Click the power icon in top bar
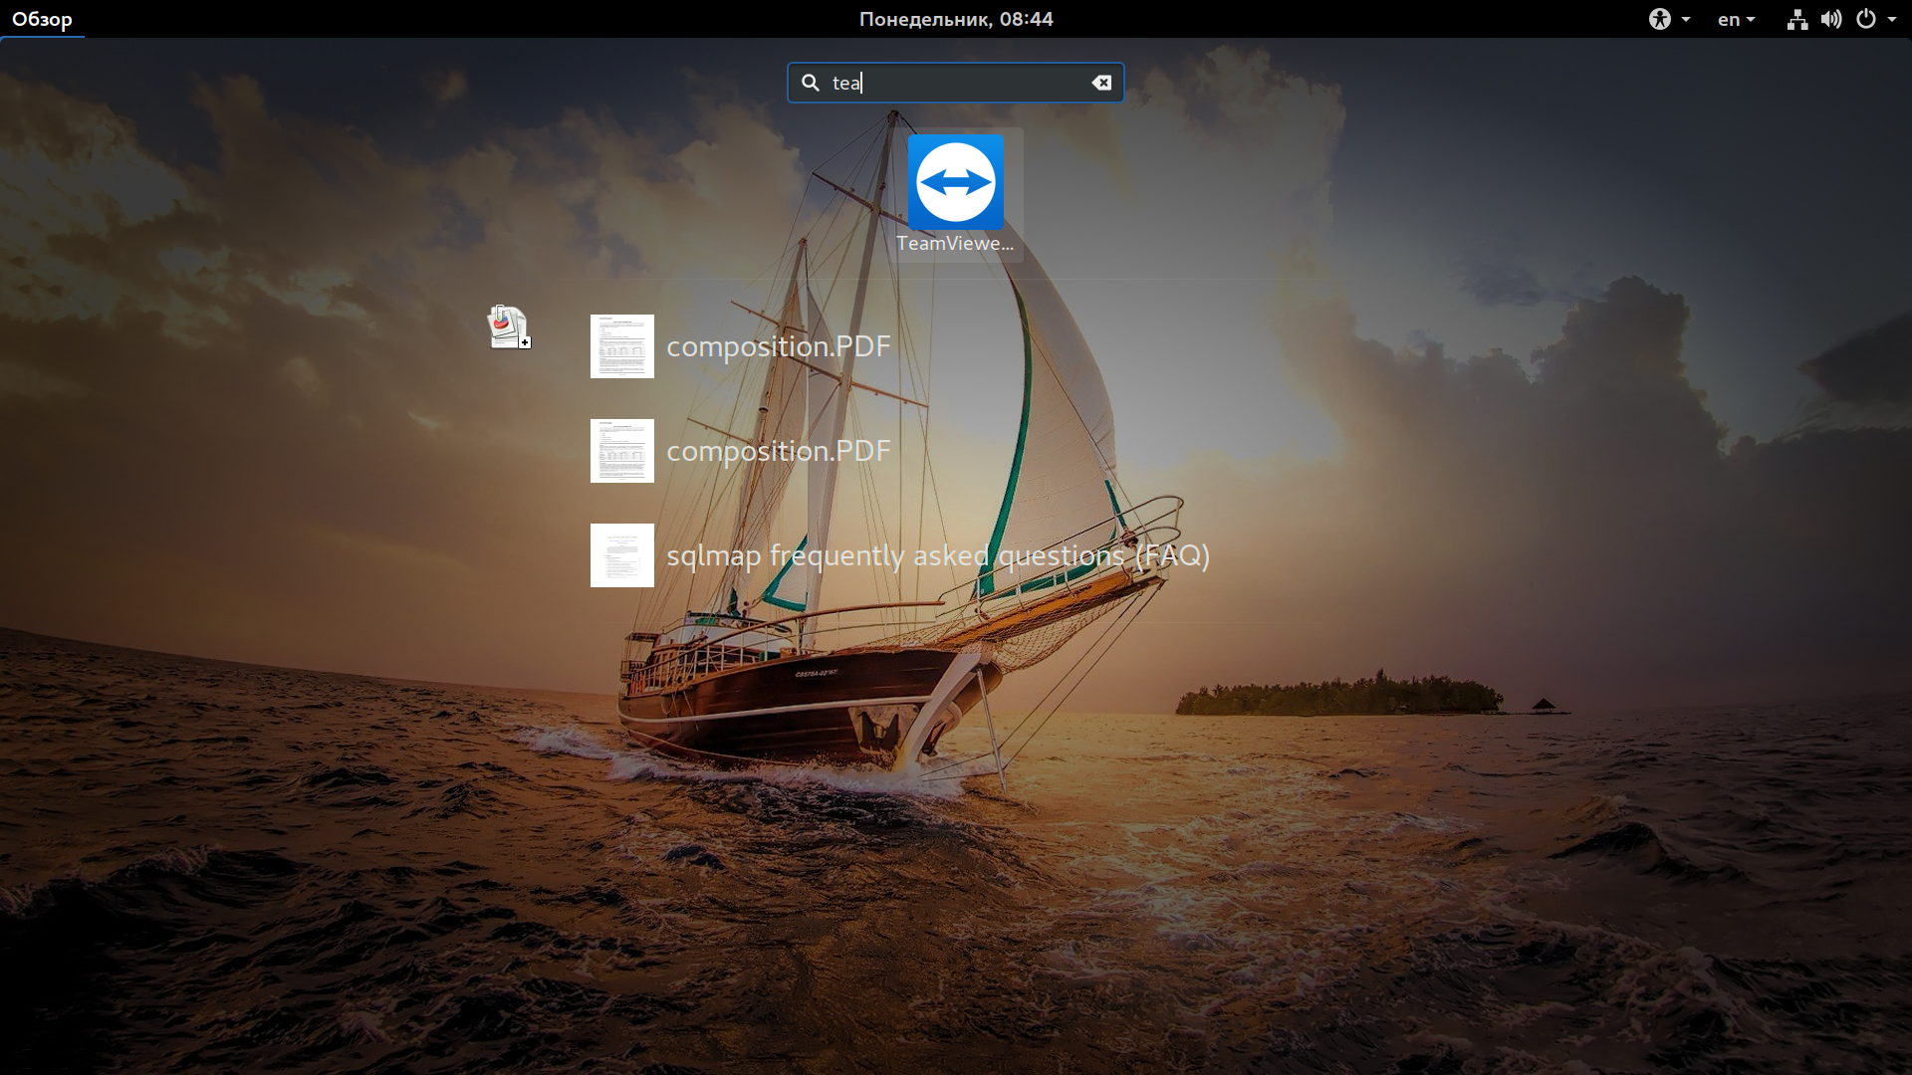The width and height of the screenshot is (1912, 1075). pyautogui.click(x=1866, y=19)
